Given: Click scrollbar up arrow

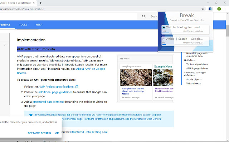Looking at the screenshot, I should [228, 14].
